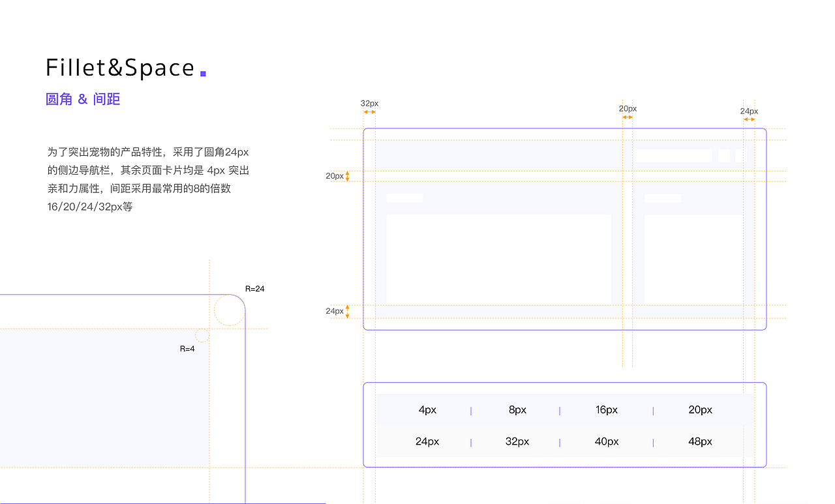
Task: Click the R=4 radius label
Action: point(187,349)
